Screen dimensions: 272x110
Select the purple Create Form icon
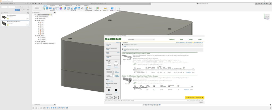coord(61,8)
